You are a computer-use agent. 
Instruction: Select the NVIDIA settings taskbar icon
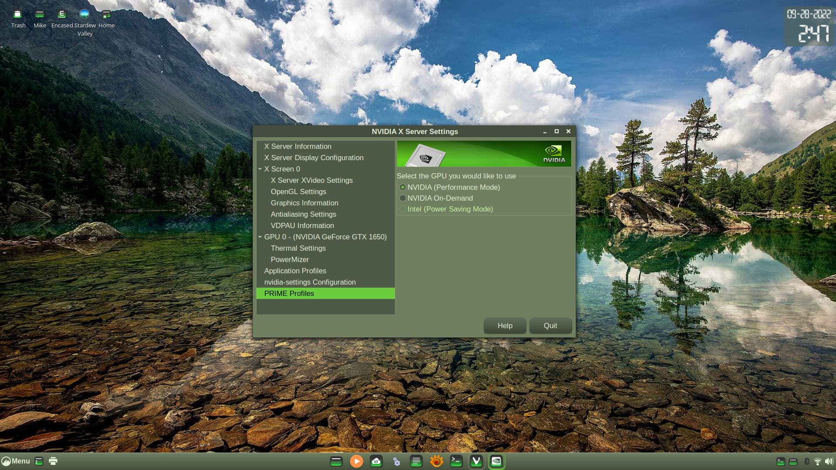pos(496,461)
